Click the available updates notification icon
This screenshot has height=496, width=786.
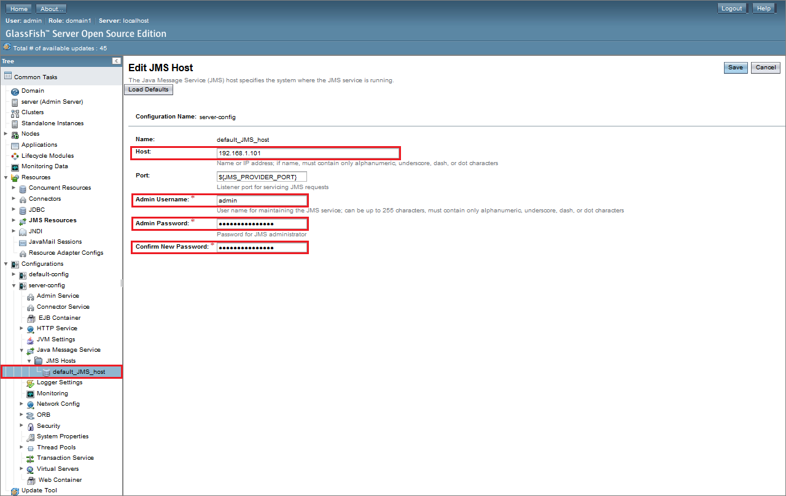click(7, 47)
